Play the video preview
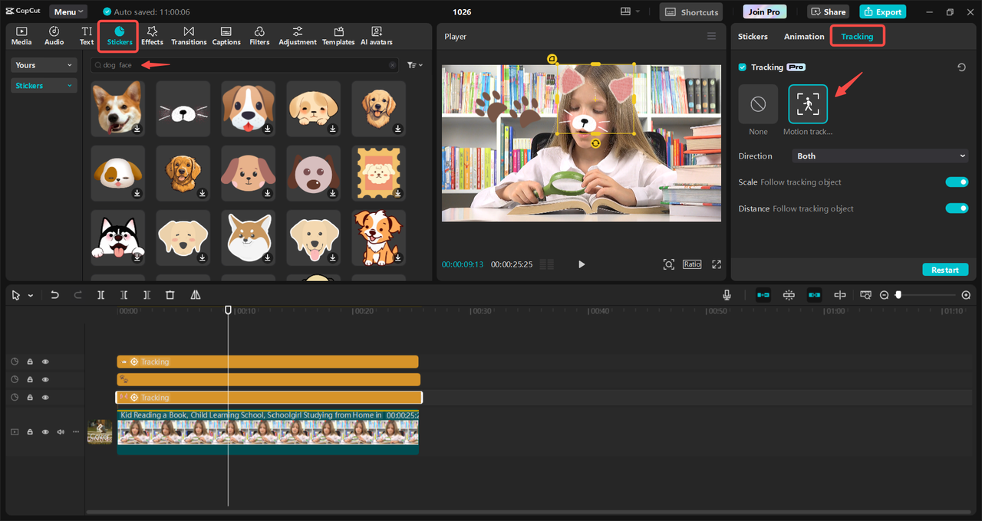Viewport: 982px width, 521px height. 582,264
